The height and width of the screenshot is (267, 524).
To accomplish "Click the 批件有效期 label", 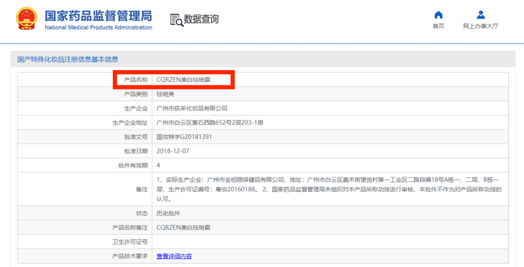I will click(133, 165).
